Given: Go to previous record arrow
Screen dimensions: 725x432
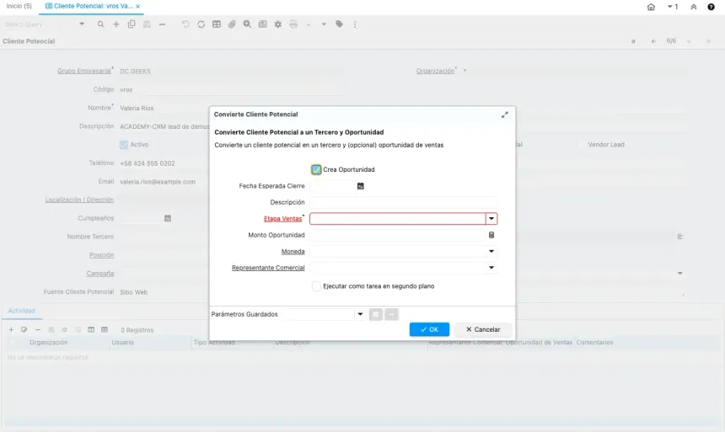Looking at the screenshot, I should click(653, 41).
